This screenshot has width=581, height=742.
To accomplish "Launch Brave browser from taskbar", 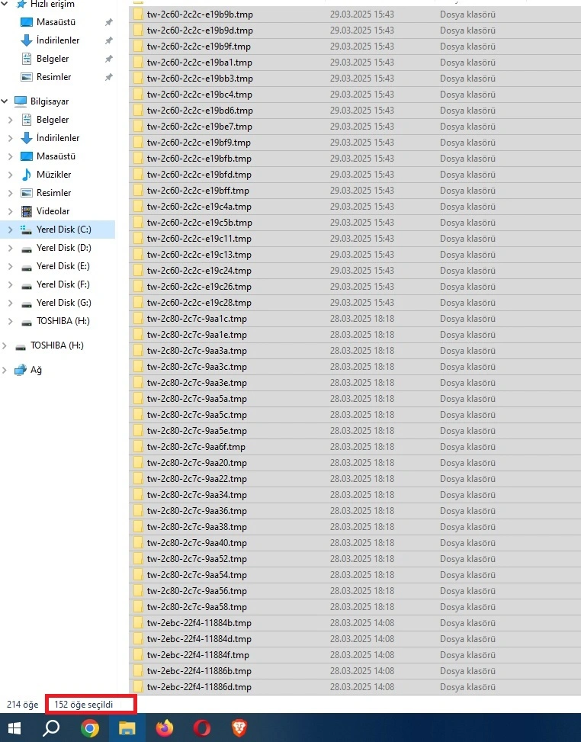I will 239,728.
